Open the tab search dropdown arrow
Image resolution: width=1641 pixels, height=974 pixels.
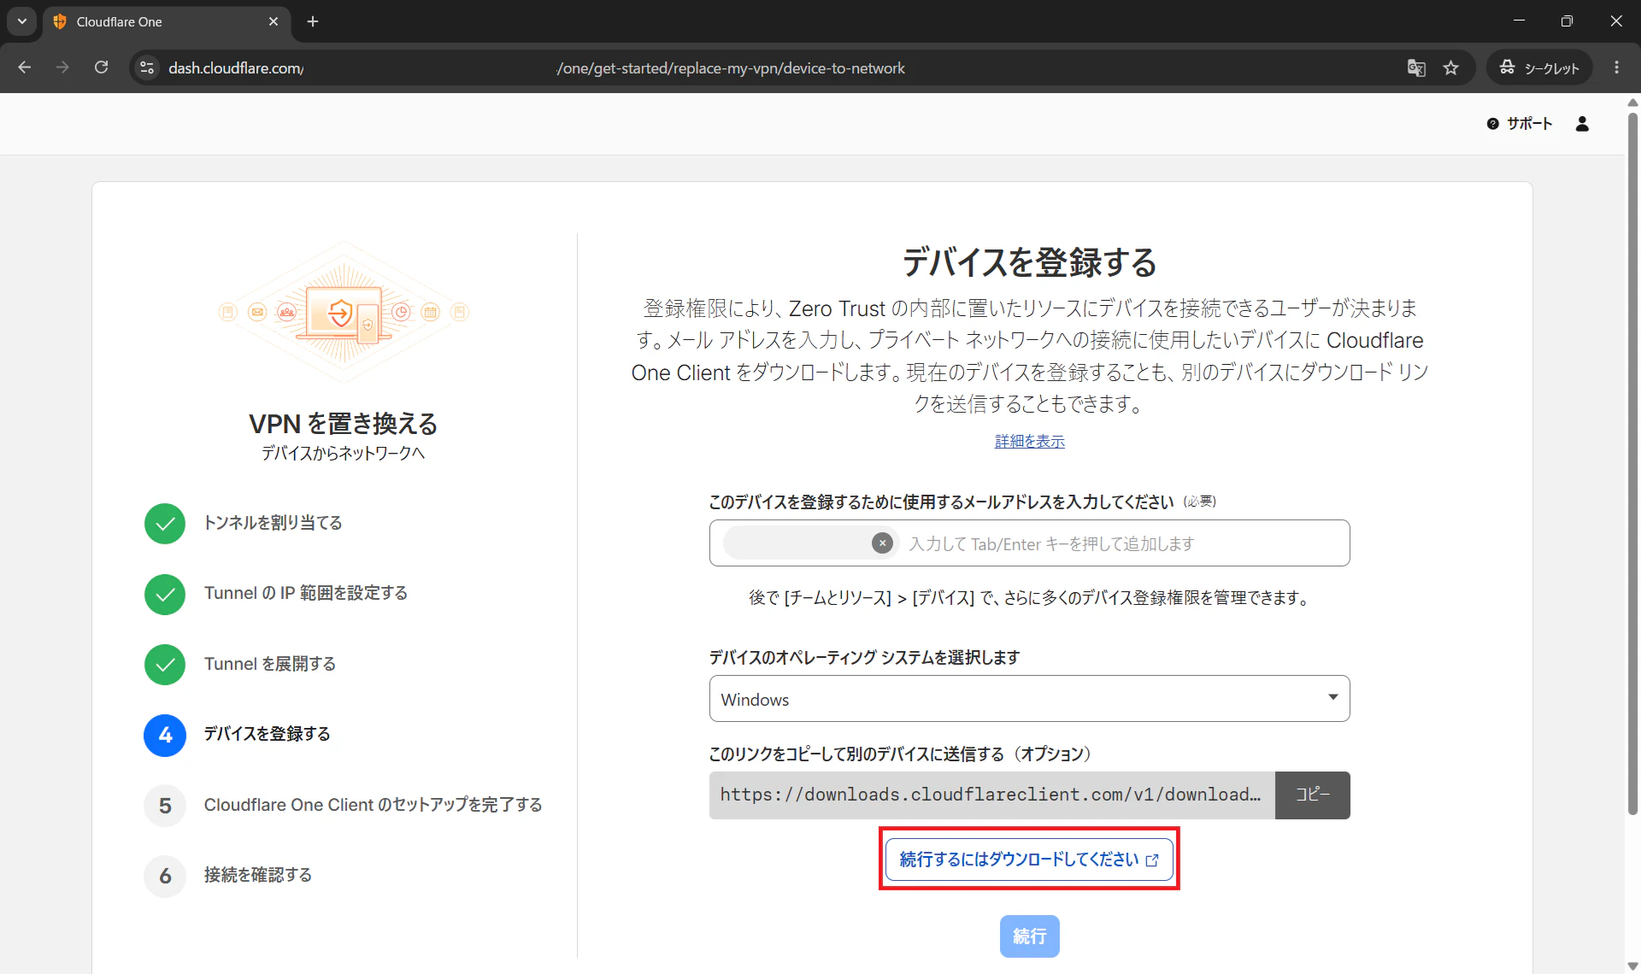point(22,21)
